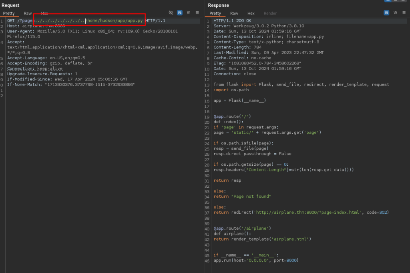Click the 'resp.direct_passthrough = False' line
The image size is (410, 273).
252,154
